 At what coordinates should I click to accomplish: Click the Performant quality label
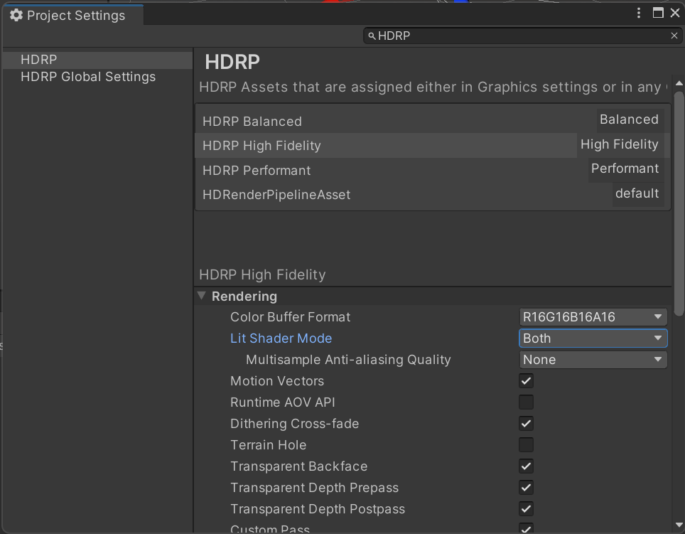pyautogui.click(x=625, y=169)
